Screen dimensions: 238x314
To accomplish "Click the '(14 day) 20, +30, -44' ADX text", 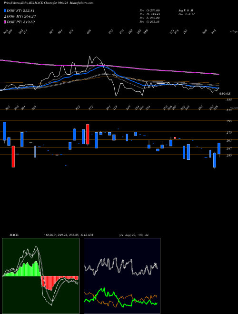I will pyautogui.click(x=134, y=235).
